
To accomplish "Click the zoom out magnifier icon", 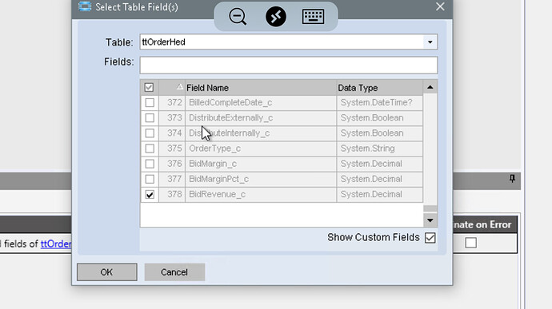I will click(x=238, y=17).
